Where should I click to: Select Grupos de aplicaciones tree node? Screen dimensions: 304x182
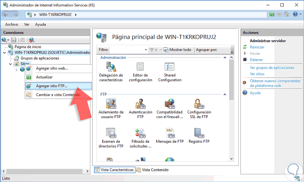click(40, 58)
